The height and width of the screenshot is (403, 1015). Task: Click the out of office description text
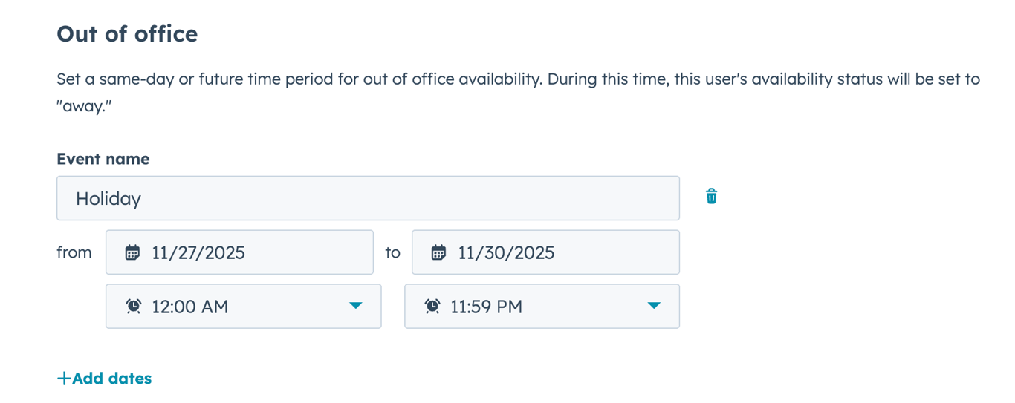(518, 79)
